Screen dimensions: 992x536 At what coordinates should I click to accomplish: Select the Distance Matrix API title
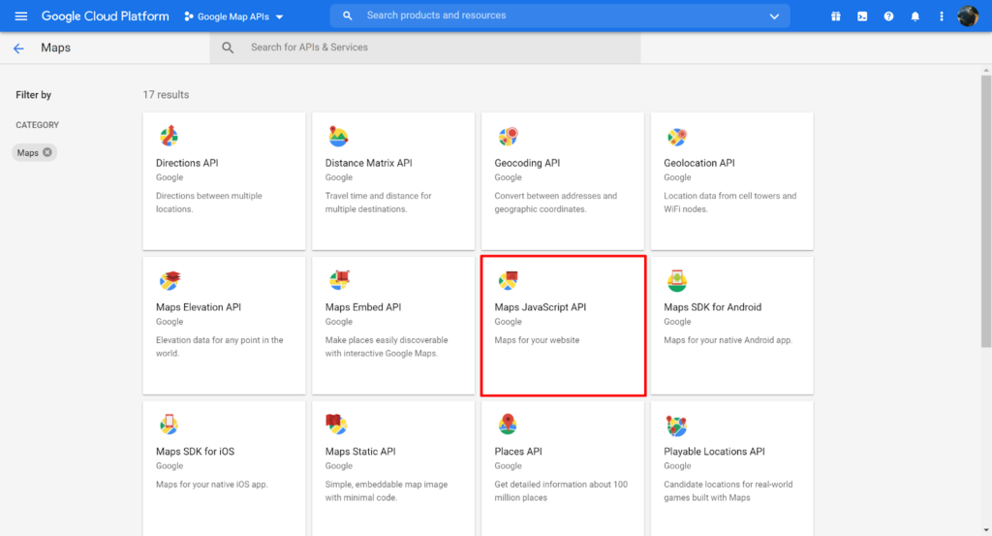(369, 163)
